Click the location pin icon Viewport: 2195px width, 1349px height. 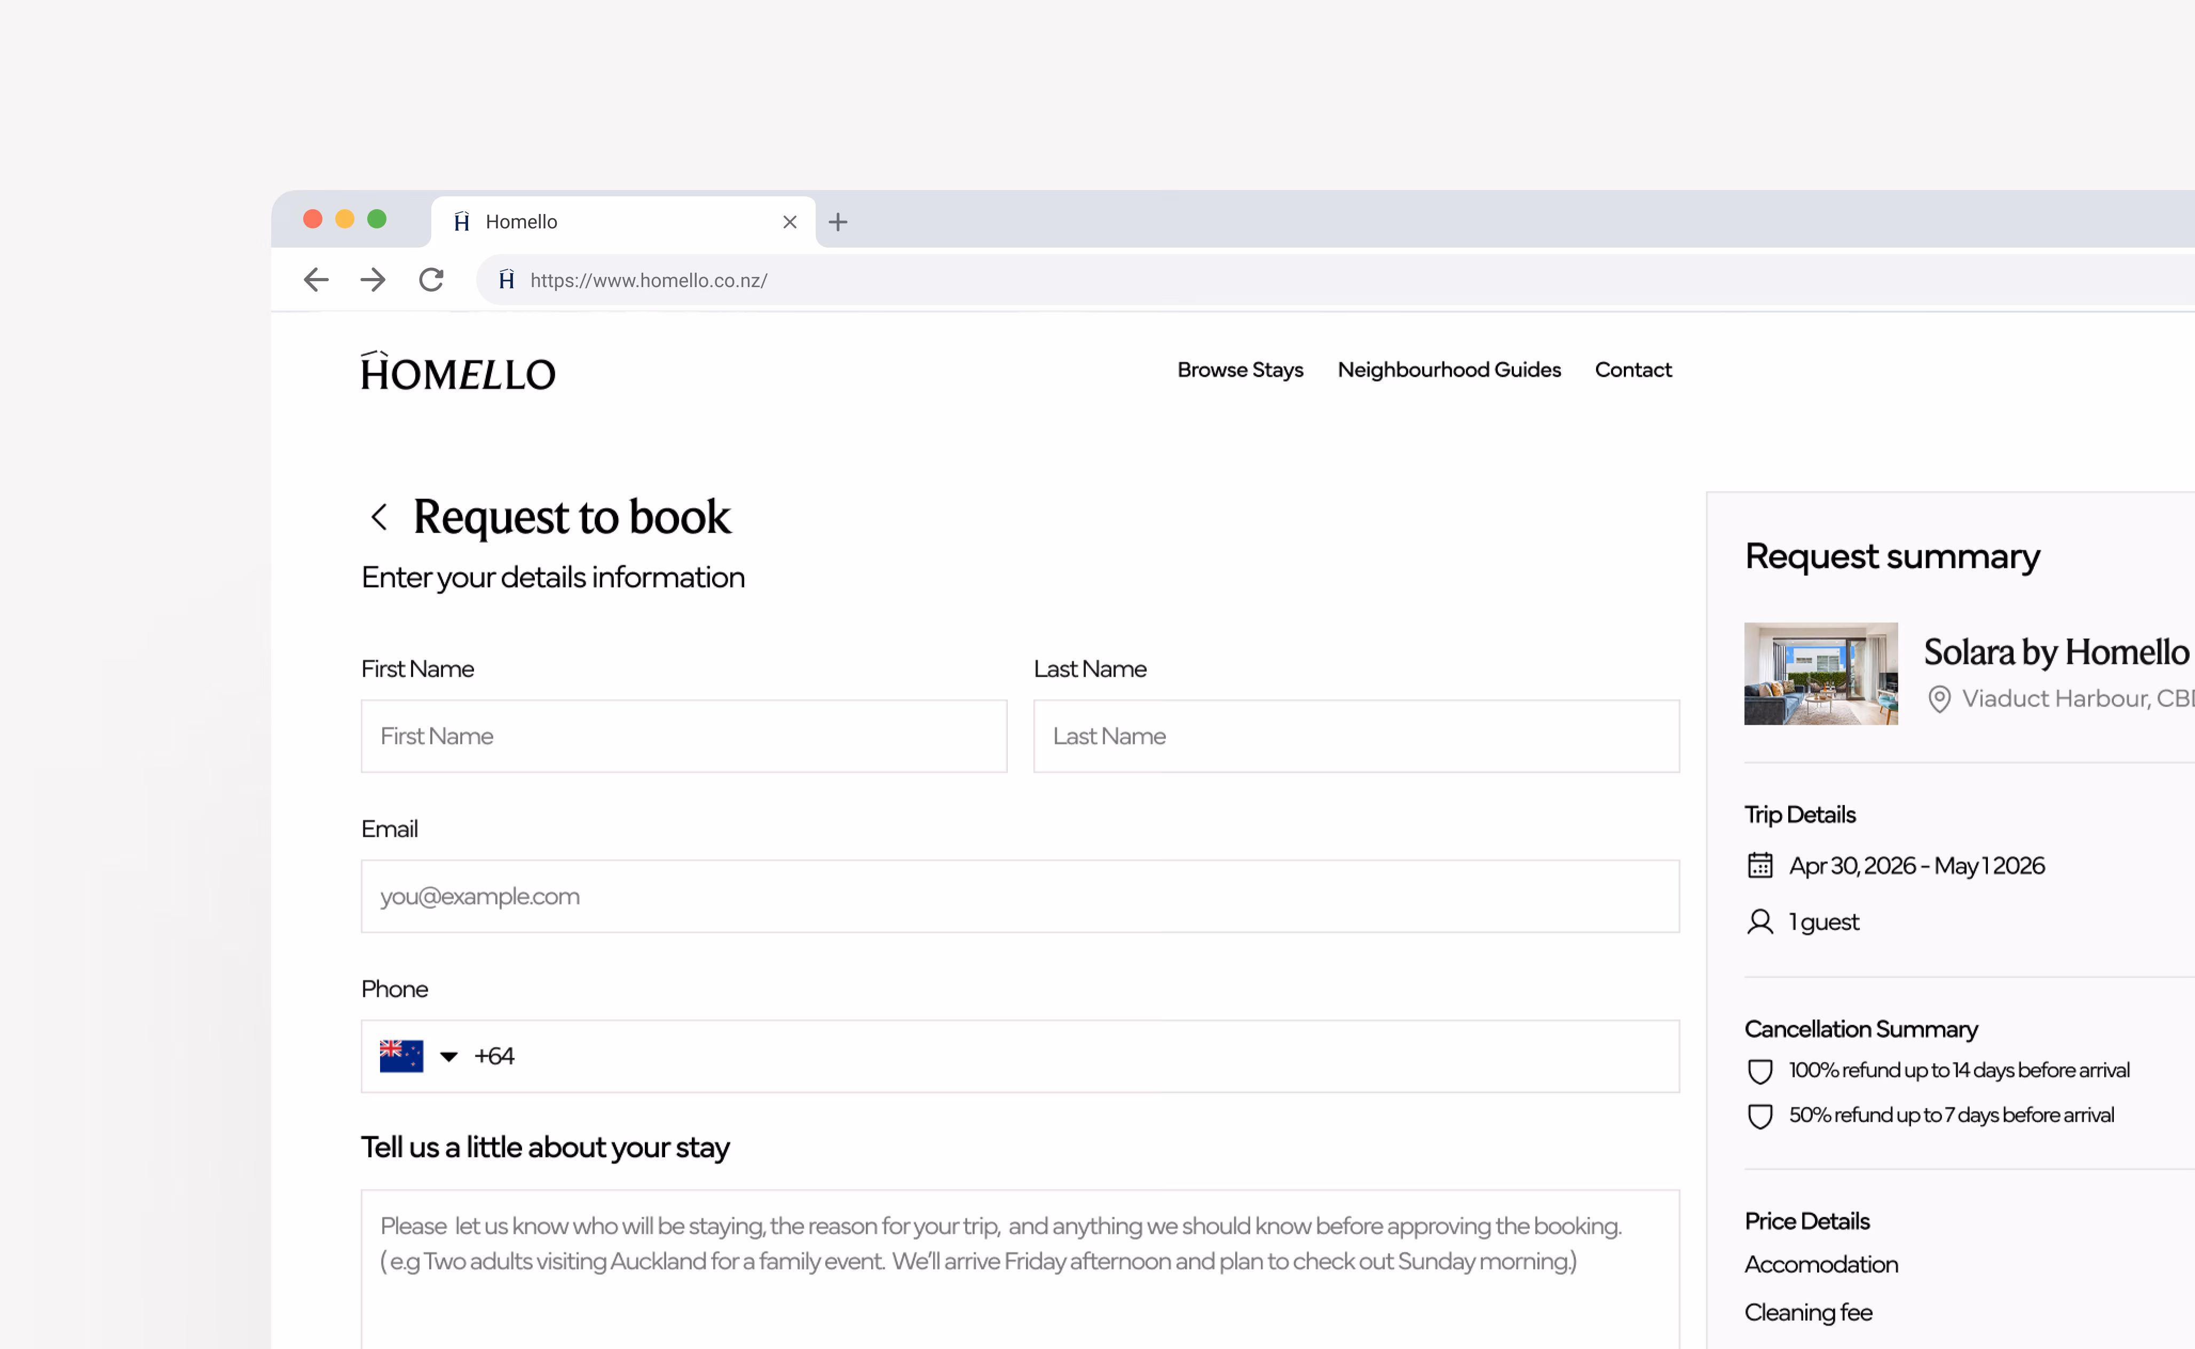pyautogui.click(x=1939, y=700)
